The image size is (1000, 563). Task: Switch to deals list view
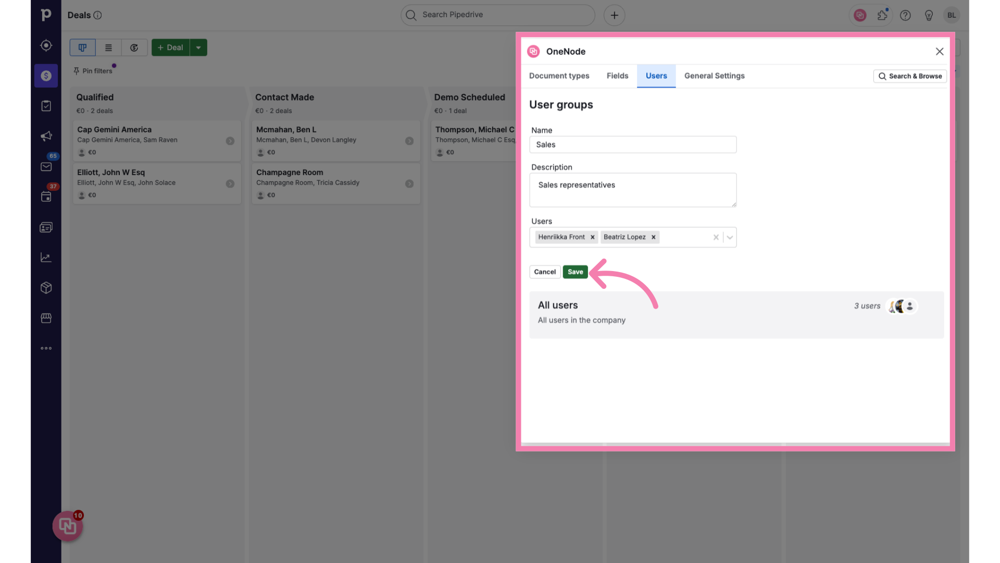coord(108,47)
